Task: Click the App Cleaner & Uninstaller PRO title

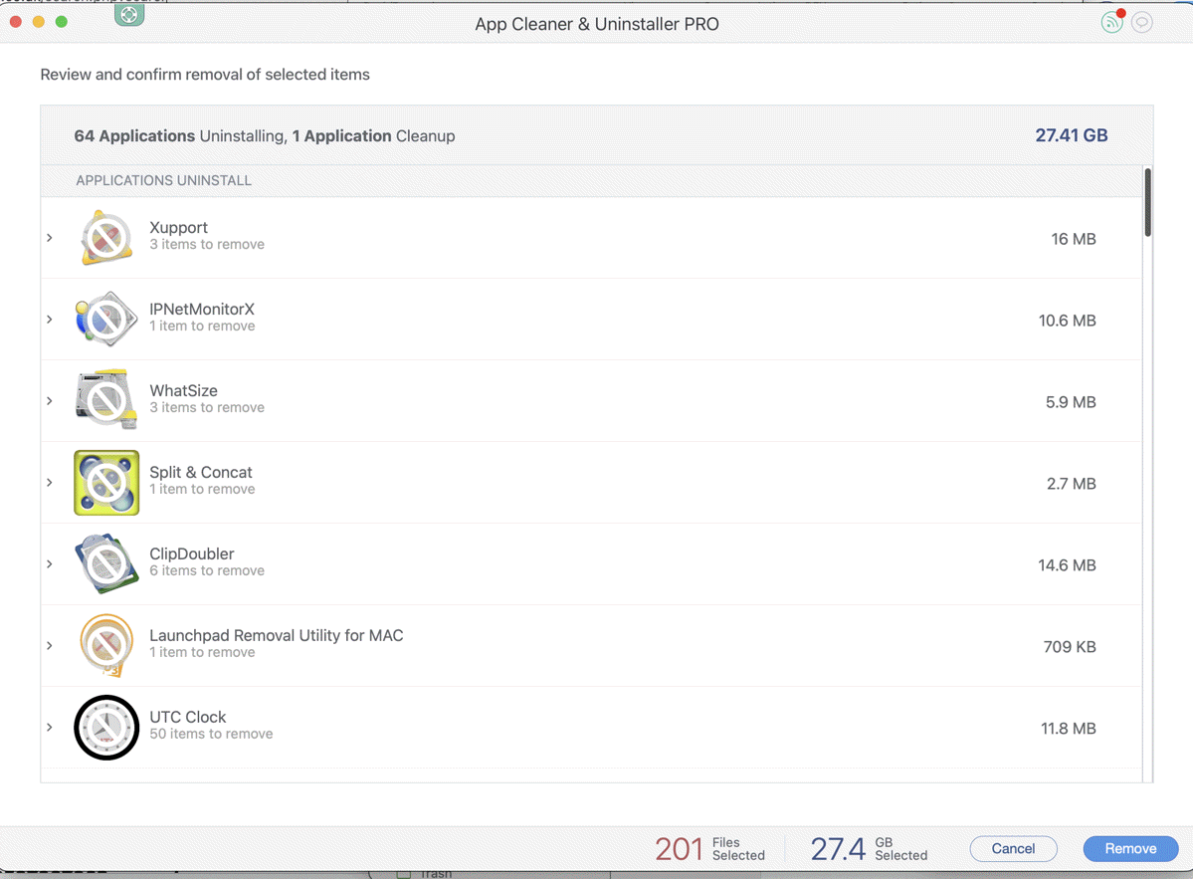Action: click(597, 24)
